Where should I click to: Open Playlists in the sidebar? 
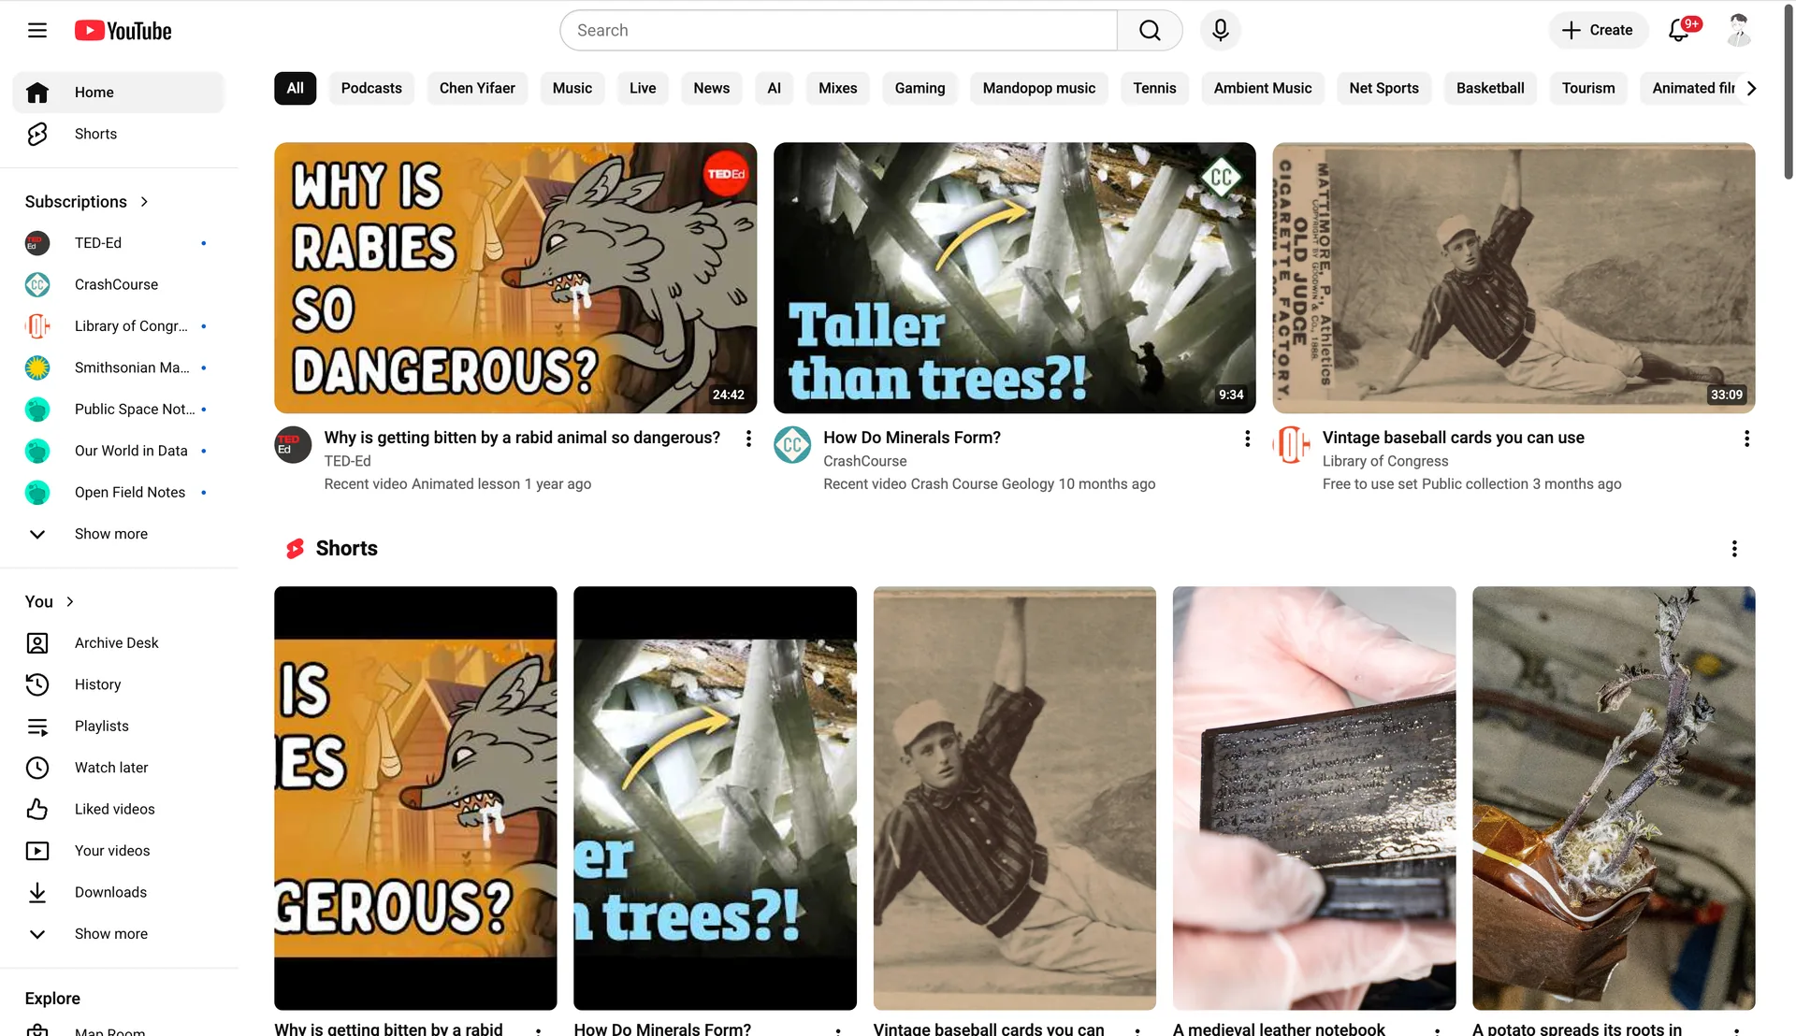(x=119, y=727)
